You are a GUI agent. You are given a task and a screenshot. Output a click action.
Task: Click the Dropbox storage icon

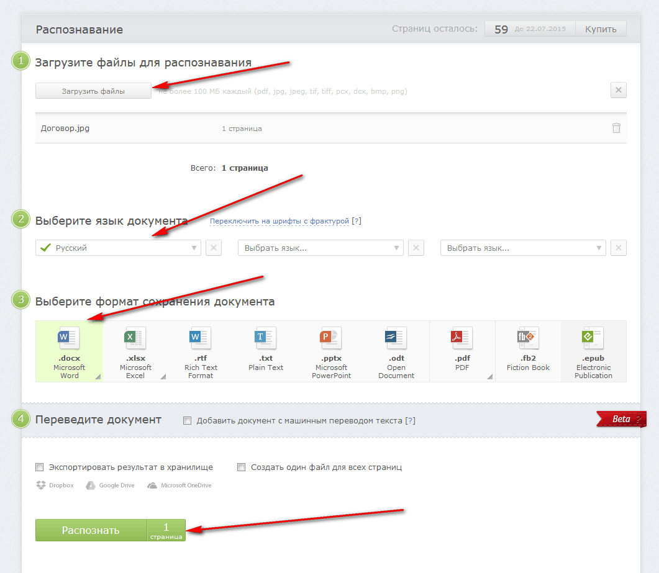click(x=41, y=485)
